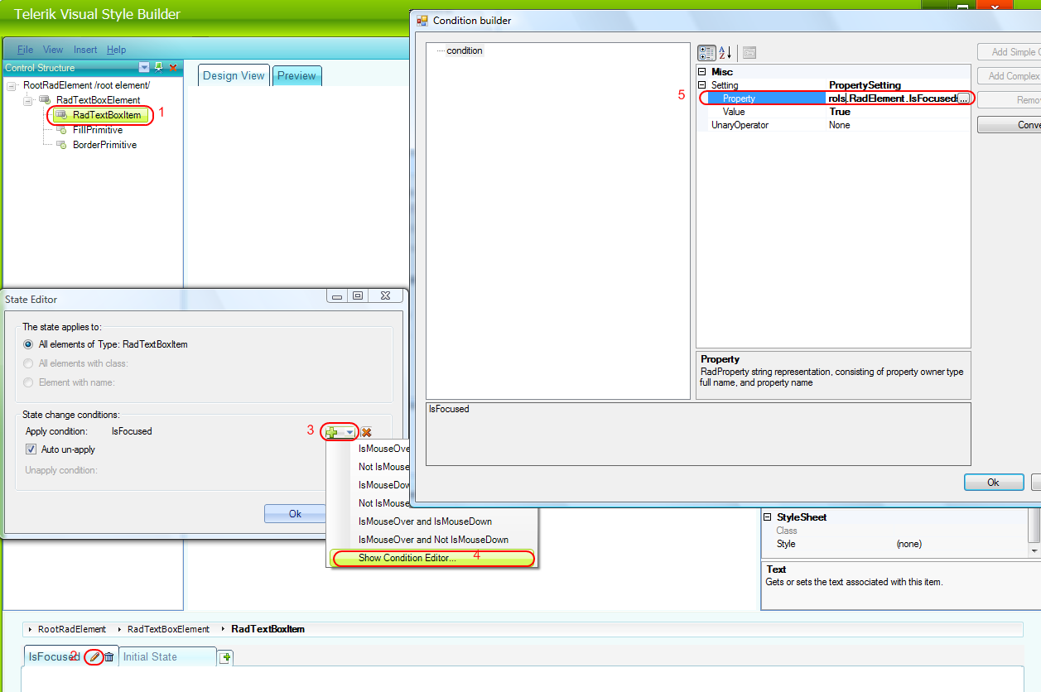
Task: Click the pencil edit-state icon
Action: point(95,656)
